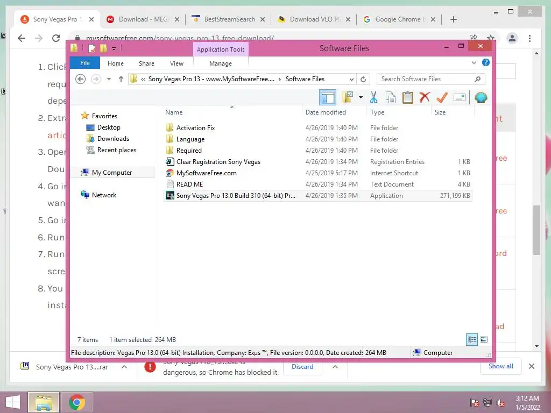551x413 pixels.
Task: Select Sony Vegas Pro 13.0 Build 310 application
Action: tap(317, 196)
